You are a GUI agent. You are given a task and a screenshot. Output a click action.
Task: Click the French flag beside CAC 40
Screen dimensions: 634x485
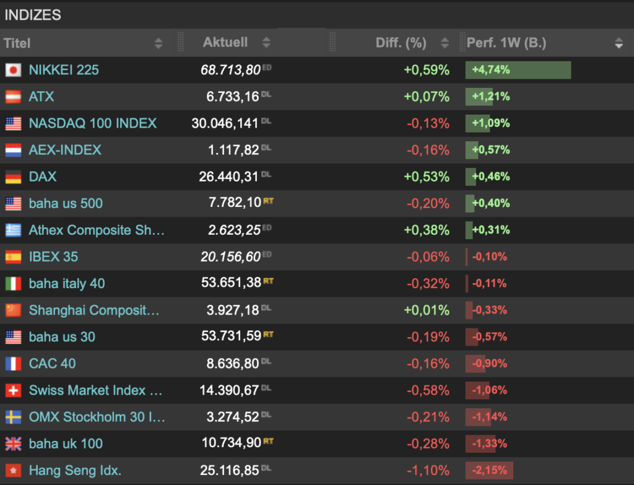pos(13,364)
